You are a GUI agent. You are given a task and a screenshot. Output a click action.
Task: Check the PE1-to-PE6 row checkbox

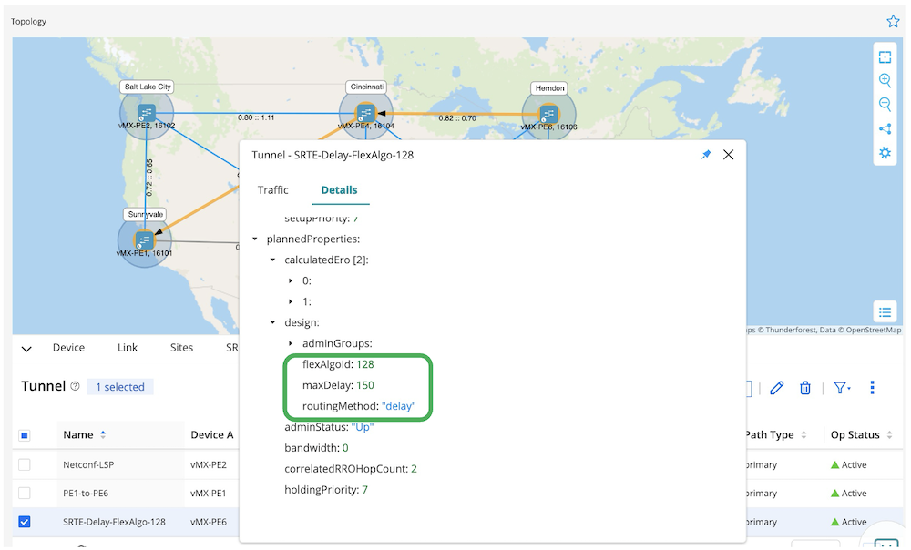[25, 493]
